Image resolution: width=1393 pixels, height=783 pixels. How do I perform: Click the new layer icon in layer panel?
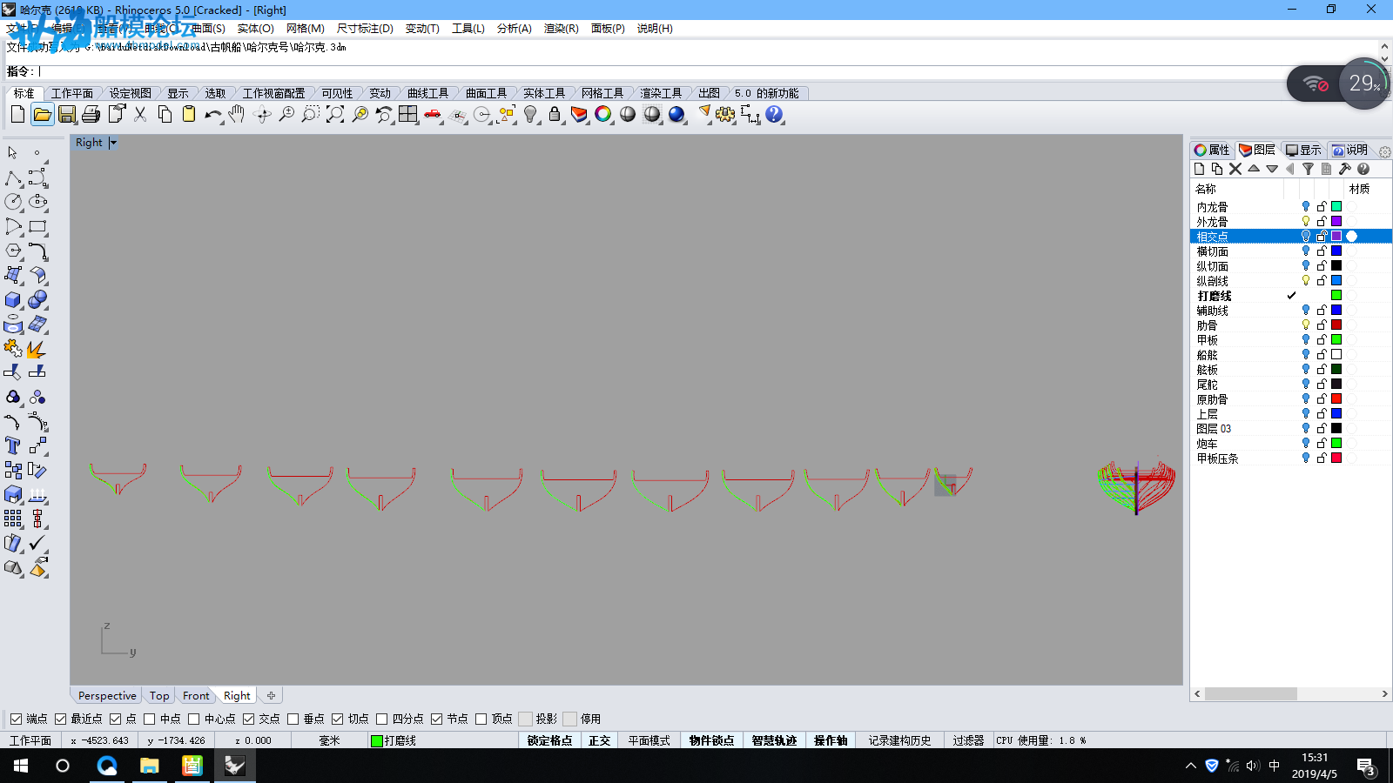point(1199,169)
